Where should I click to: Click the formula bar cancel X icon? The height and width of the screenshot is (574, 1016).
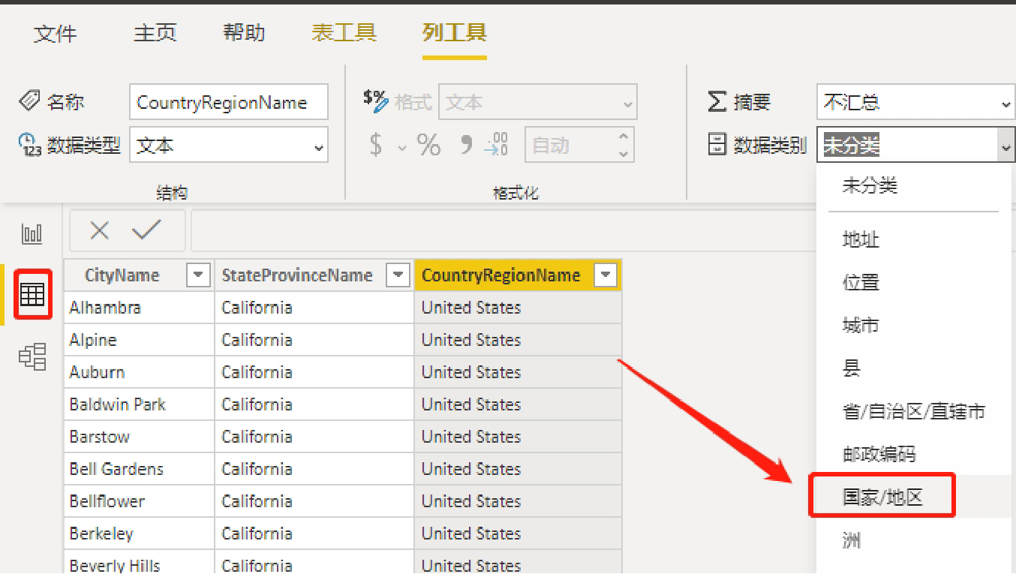click(99, 230)
